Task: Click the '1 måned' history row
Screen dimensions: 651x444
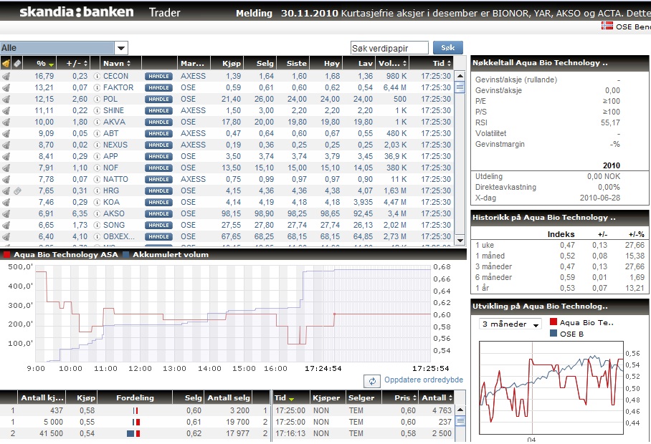Action: [560, 256]
